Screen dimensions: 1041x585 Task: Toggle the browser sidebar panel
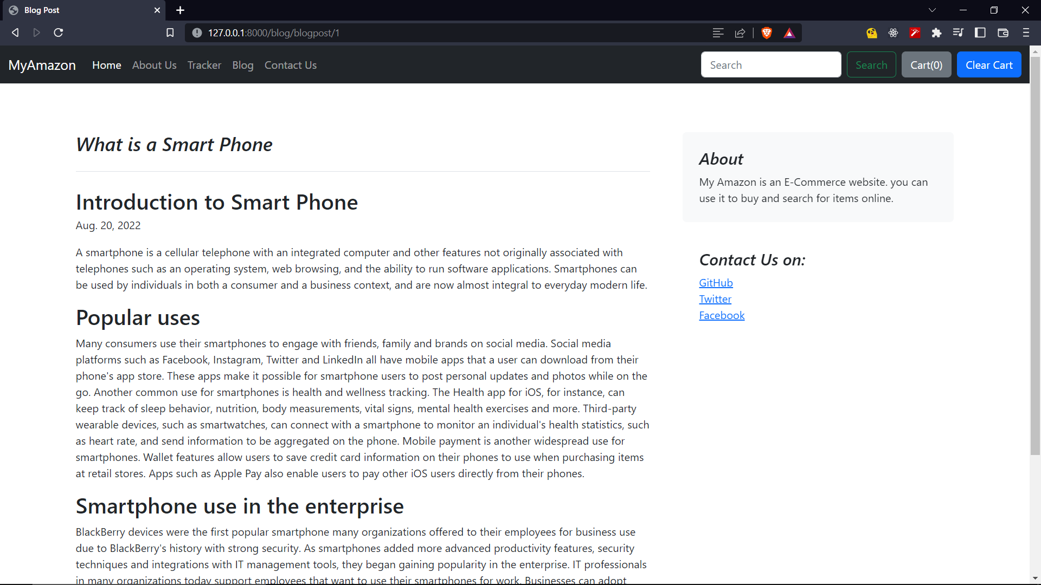[x=980, y=32]
